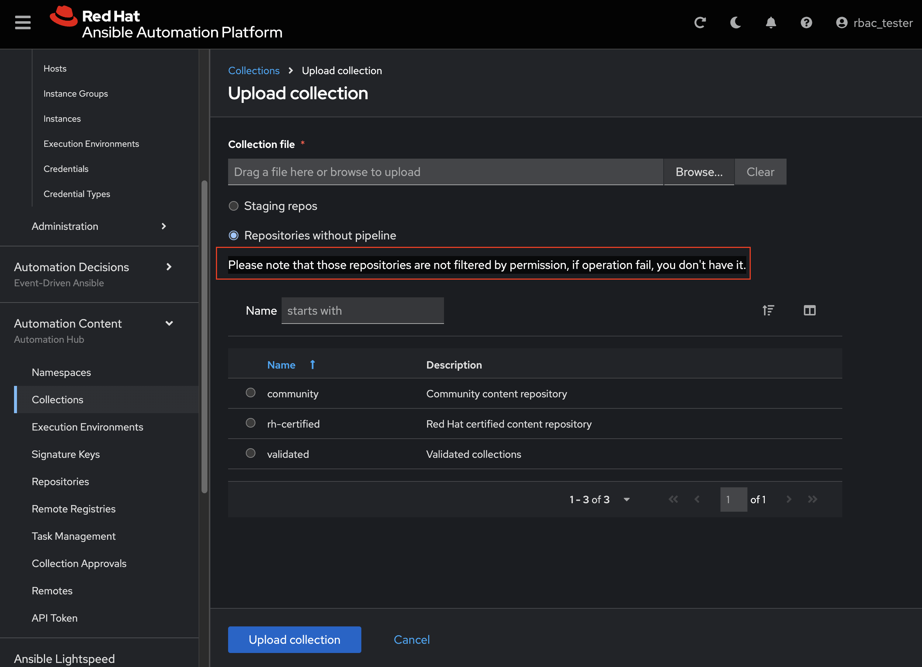Open Collection Approvals in sidebar
Viewport: 922px width, 667px height.
pos(79,563)
